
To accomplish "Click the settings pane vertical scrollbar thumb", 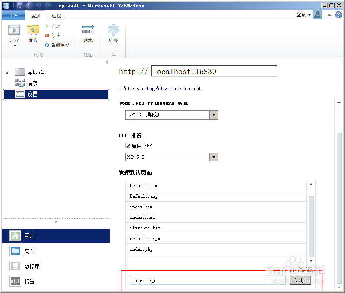I will coord(339,208).
